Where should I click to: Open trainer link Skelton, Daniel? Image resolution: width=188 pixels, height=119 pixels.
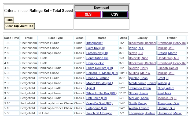pos(168,68)
